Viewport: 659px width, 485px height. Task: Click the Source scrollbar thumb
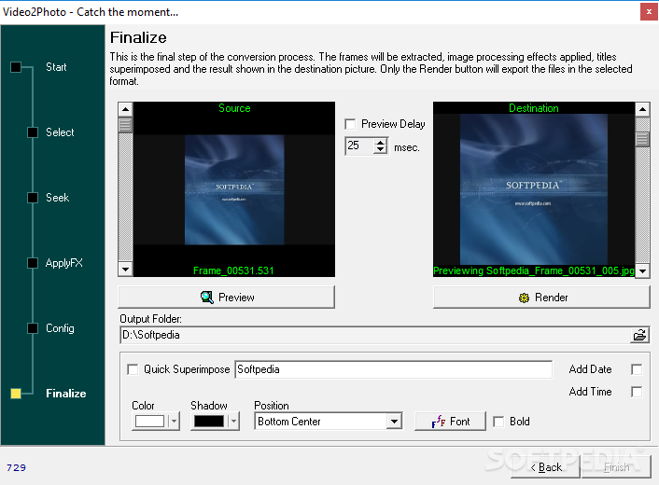pos(125,125)
